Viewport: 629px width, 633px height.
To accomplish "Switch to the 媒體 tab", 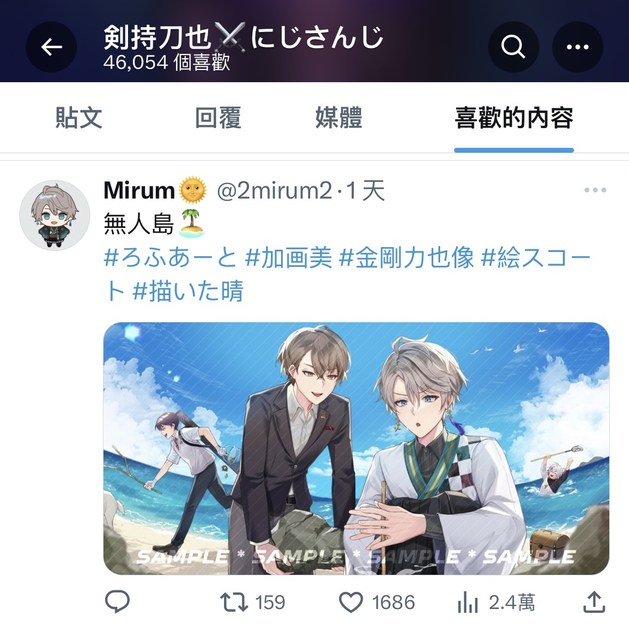I will [338, 118].
